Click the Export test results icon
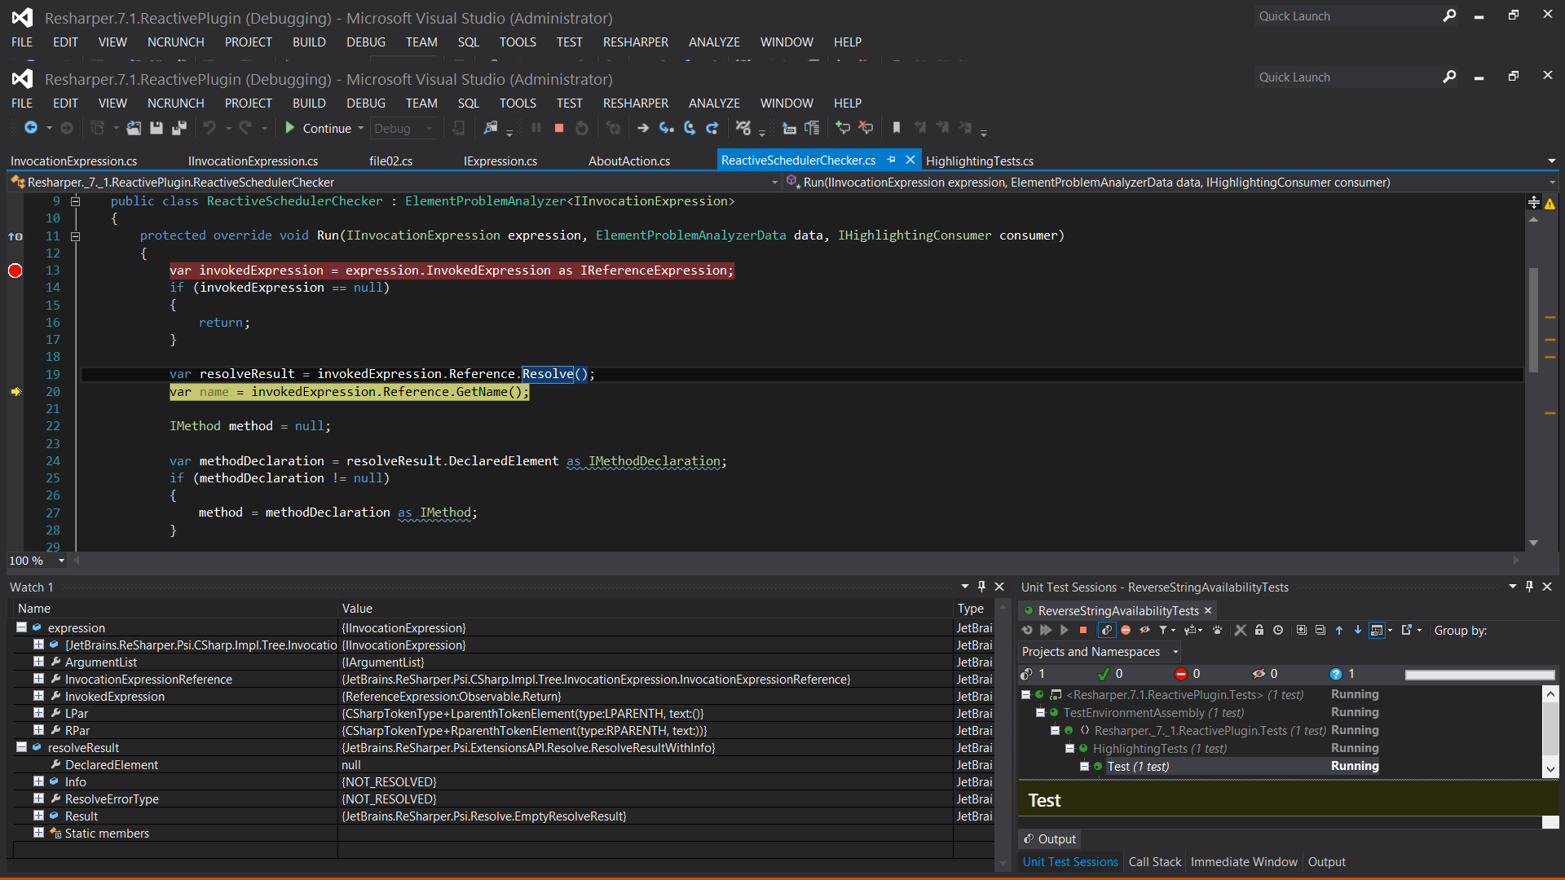Image resolution: width=1565 pixels, height=880 pixels. [1407, 630]
